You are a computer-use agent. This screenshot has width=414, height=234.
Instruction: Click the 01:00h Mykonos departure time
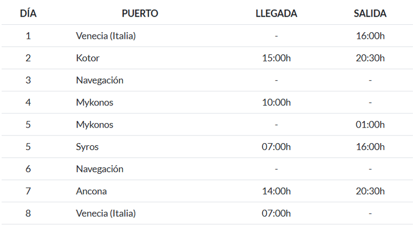(x=370, y=125)
